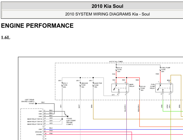Click the "BRN" label above Fuel Pump Relay pin 4
The width and height of the screenshot is (183, 140).
tap(169, 80)
